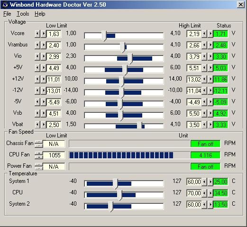Open the Tools menu

click(23, 14)
